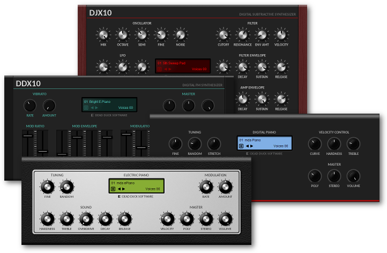This screenshot has width=387, height=253.
Task: Click the Digital Piano master STEREO knob
Action: click(334, 176)
